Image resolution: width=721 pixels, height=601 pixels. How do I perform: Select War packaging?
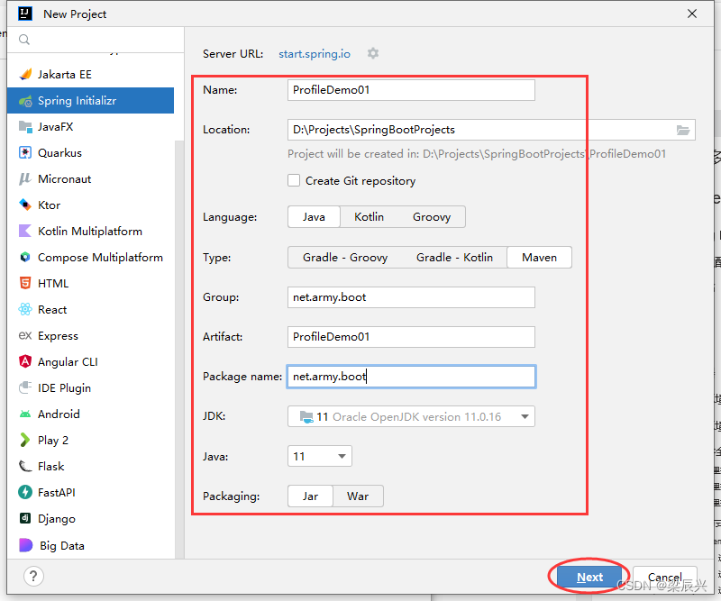tap(358, 496)
